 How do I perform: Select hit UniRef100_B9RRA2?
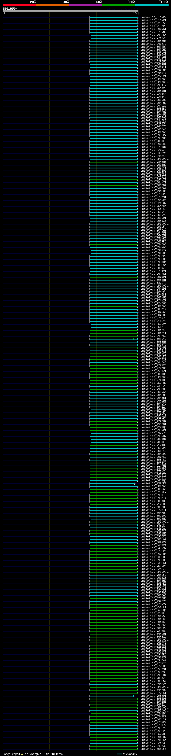click(153, 112)
